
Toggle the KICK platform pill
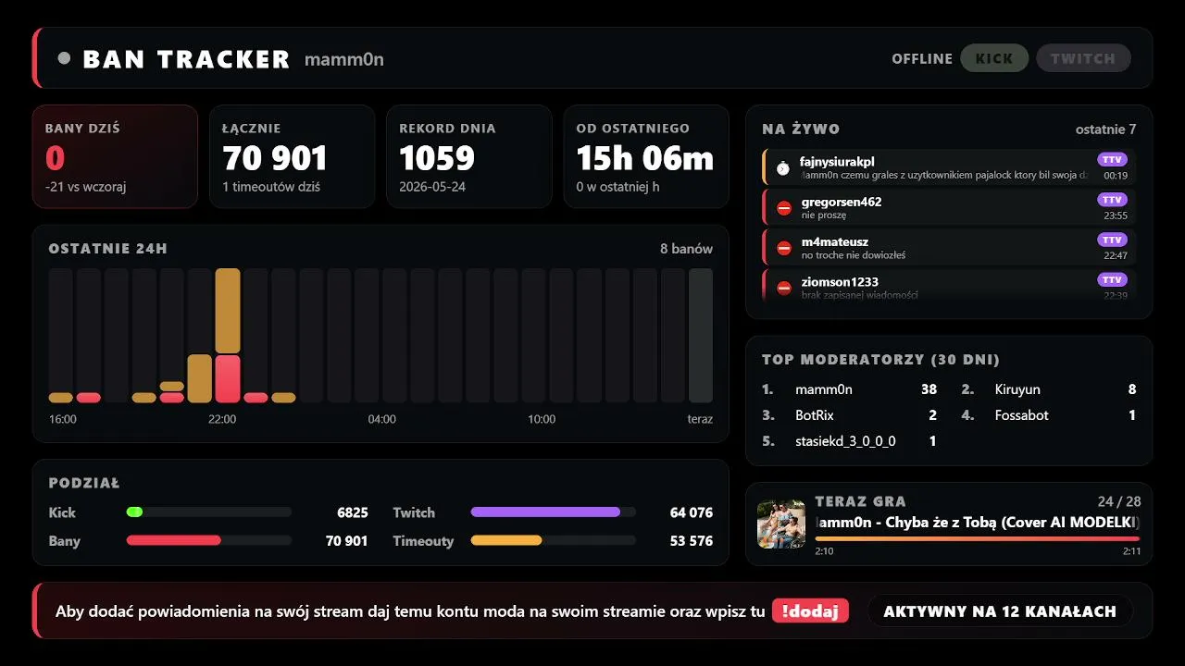(x=994, y=58)
